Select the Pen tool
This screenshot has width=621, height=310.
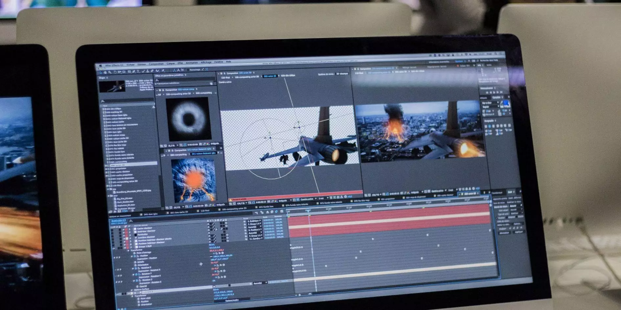(x=133, y=72)
